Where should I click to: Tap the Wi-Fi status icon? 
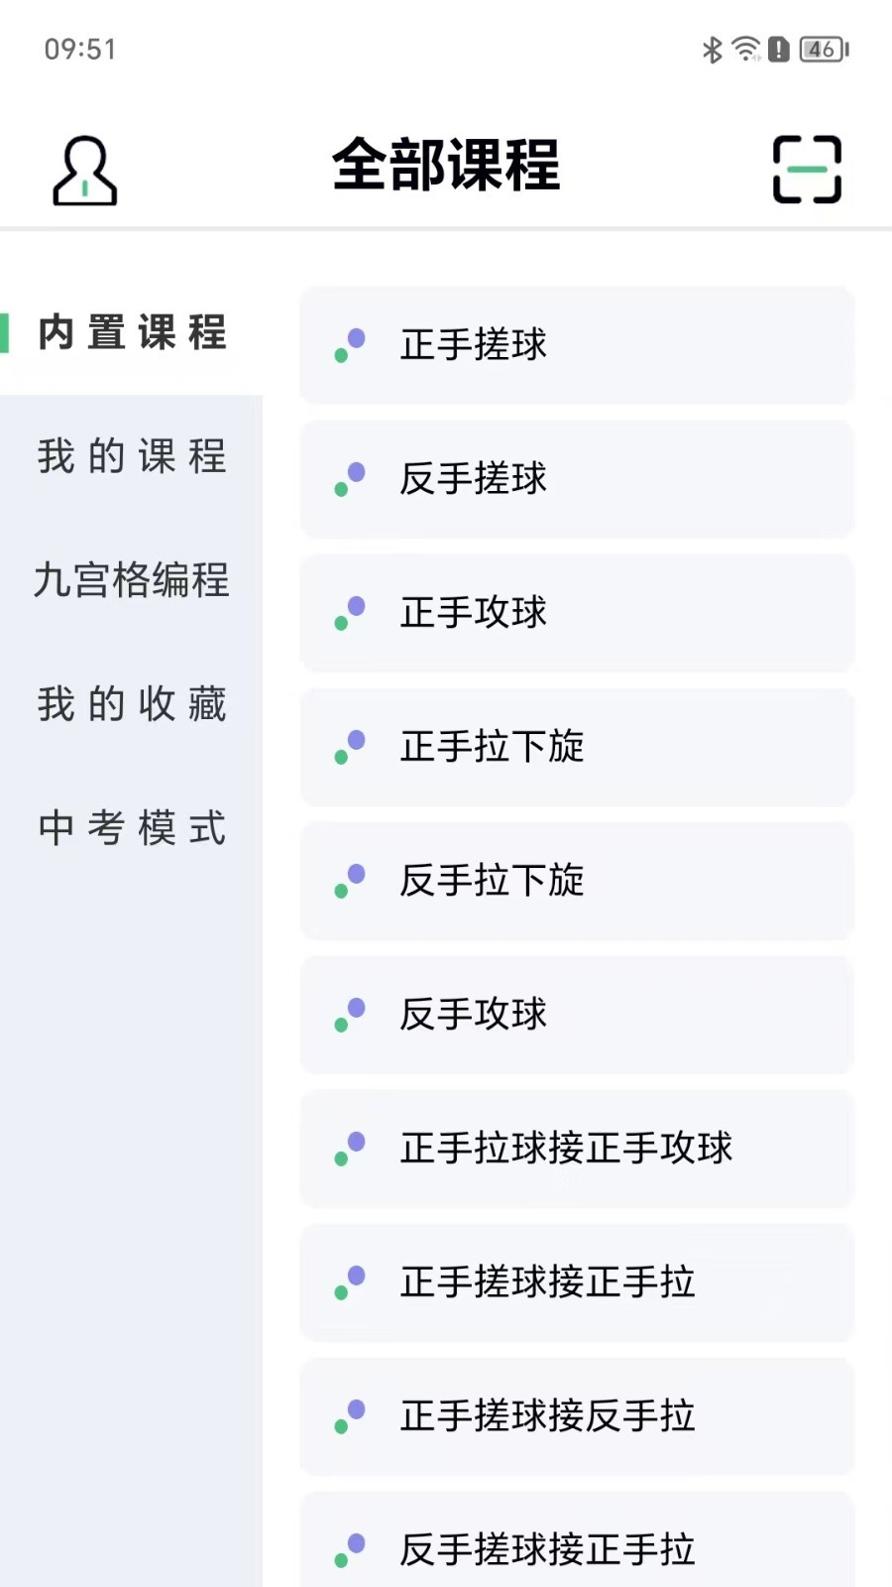click(745, 50)
